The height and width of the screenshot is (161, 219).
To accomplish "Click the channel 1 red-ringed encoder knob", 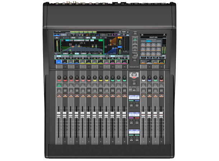I will click(59, 77).
